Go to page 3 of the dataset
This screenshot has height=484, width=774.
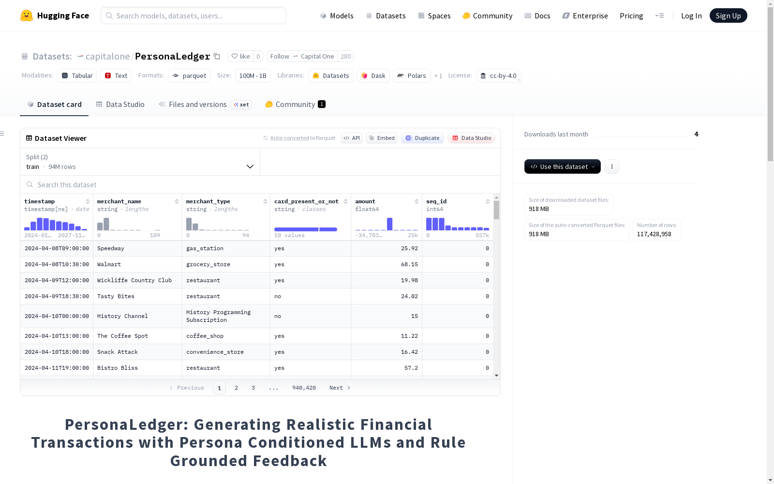(253, 388)
